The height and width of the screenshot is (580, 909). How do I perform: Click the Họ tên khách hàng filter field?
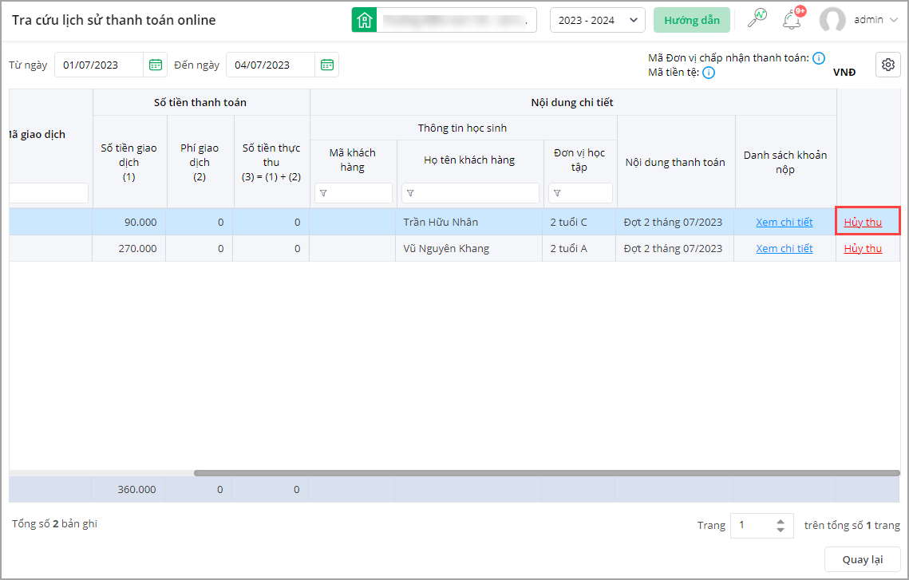coord(470,193)
